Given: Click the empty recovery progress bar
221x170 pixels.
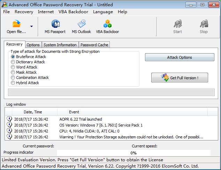Looking at the screenshot, I should point(111,92).
